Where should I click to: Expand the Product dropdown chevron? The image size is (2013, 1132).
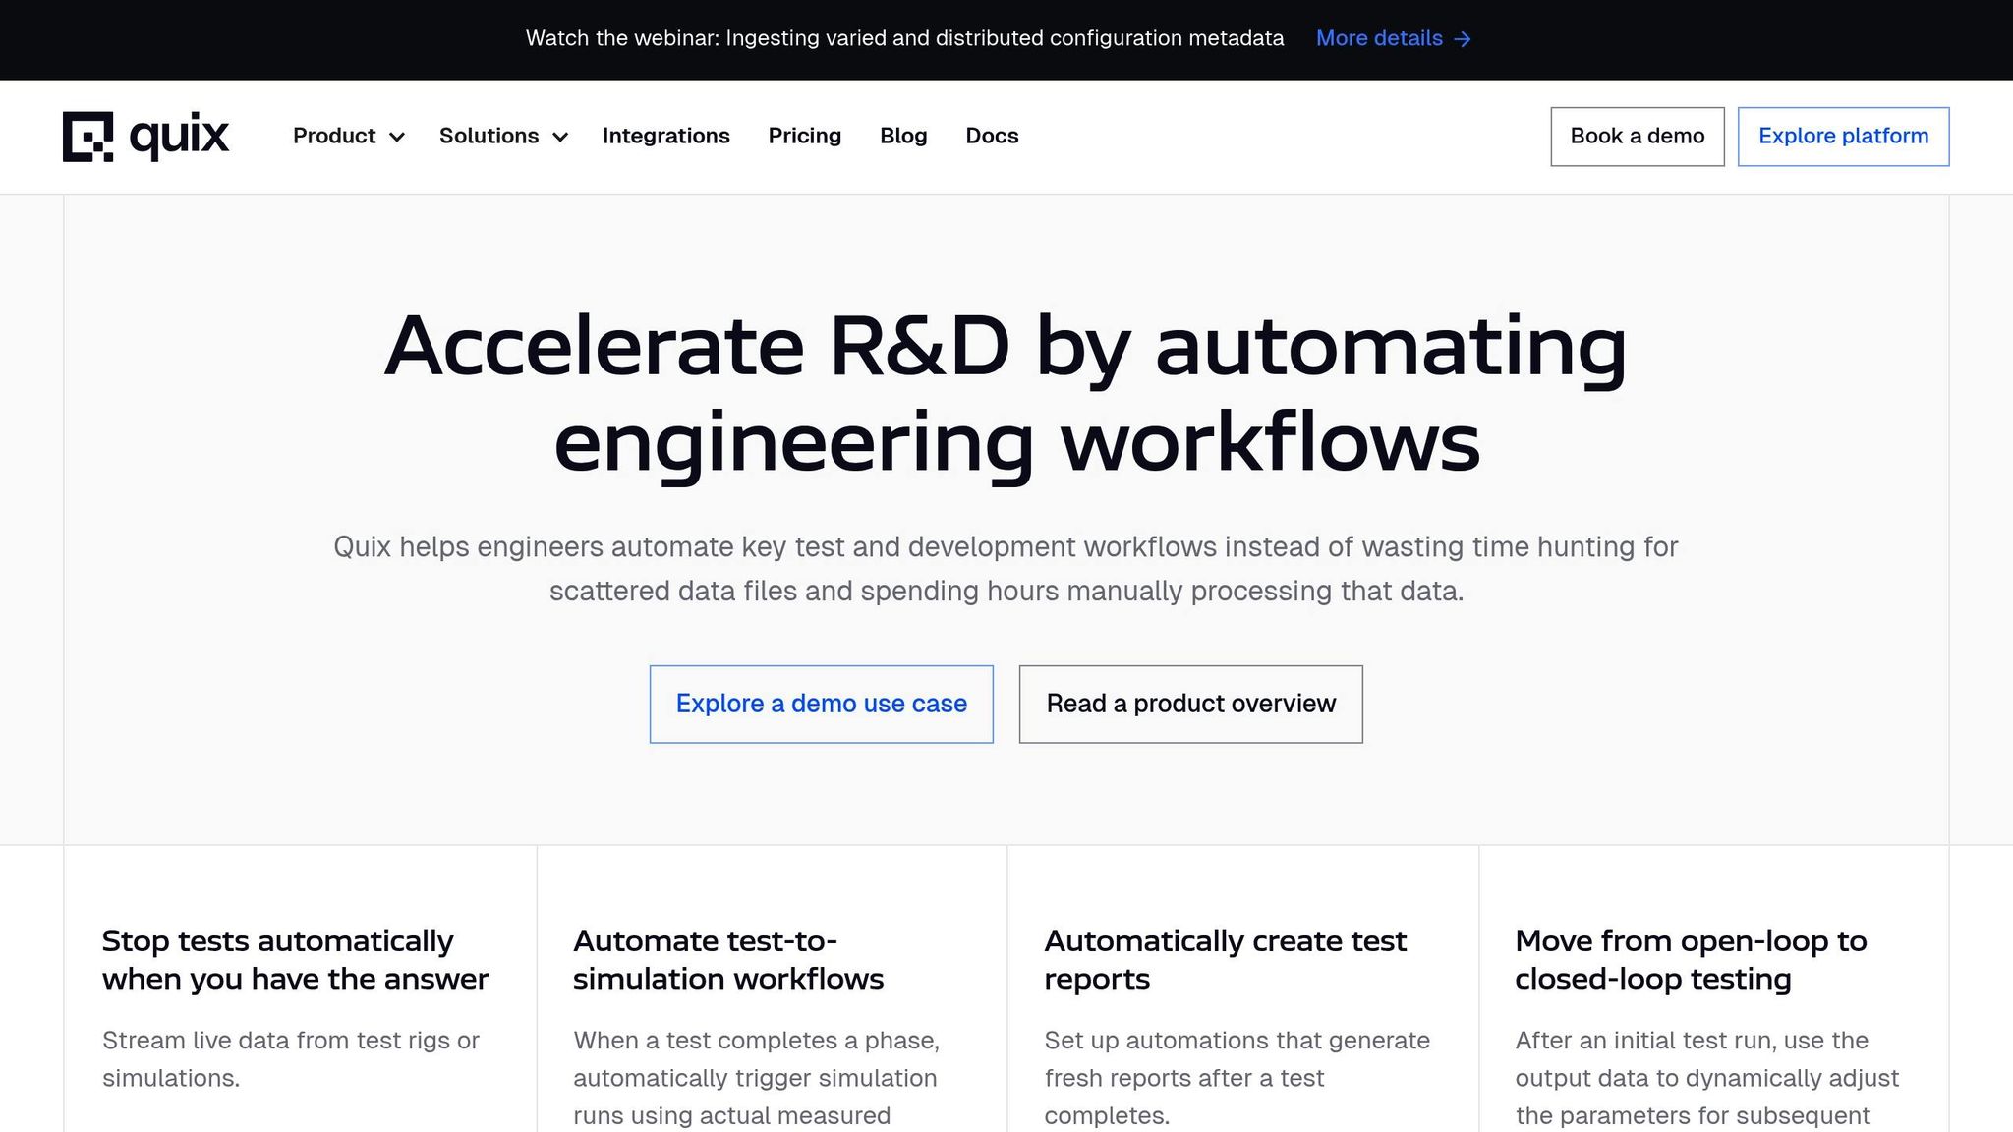click(397, 138)
